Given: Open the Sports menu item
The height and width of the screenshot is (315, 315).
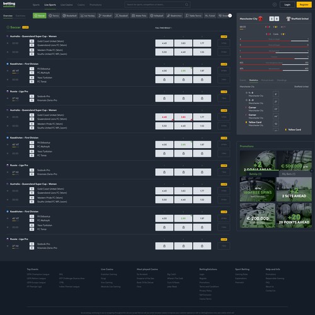Looking at the screenshot, I should tap(36, 4).
